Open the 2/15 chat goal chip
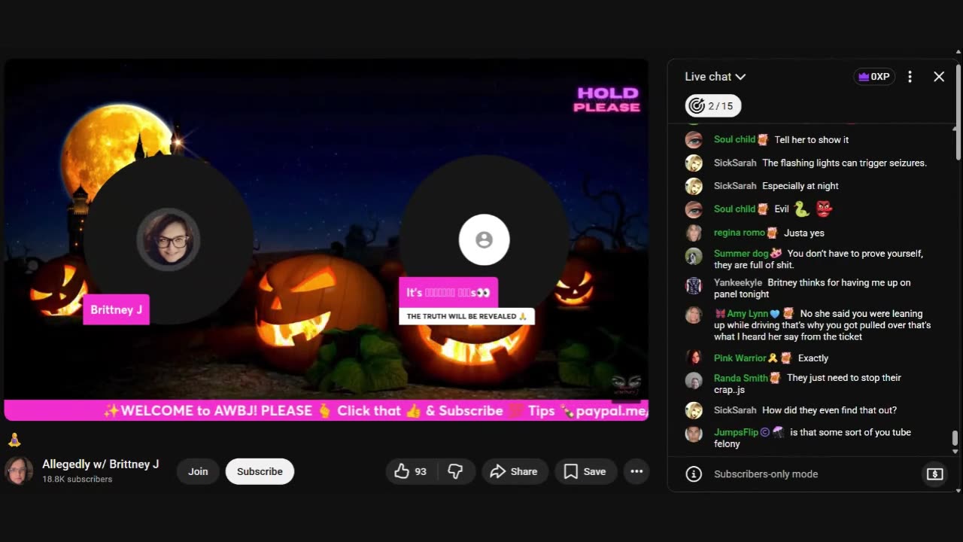This screenshot has height=542, width=963. (x=713, y=106)
